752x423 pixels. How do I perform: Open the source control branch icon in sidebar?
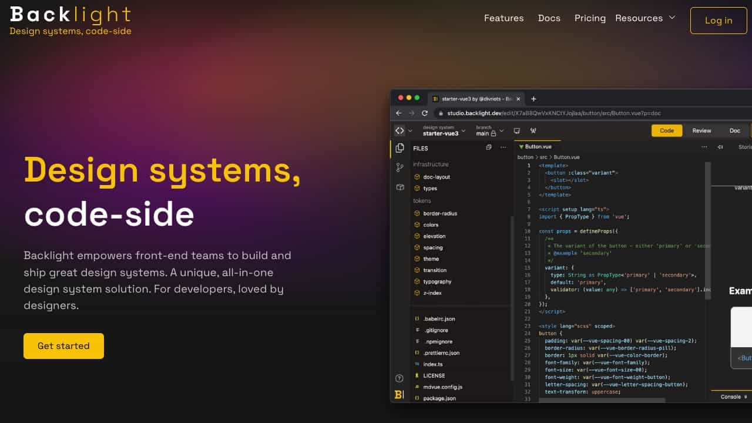click(399, 167)
